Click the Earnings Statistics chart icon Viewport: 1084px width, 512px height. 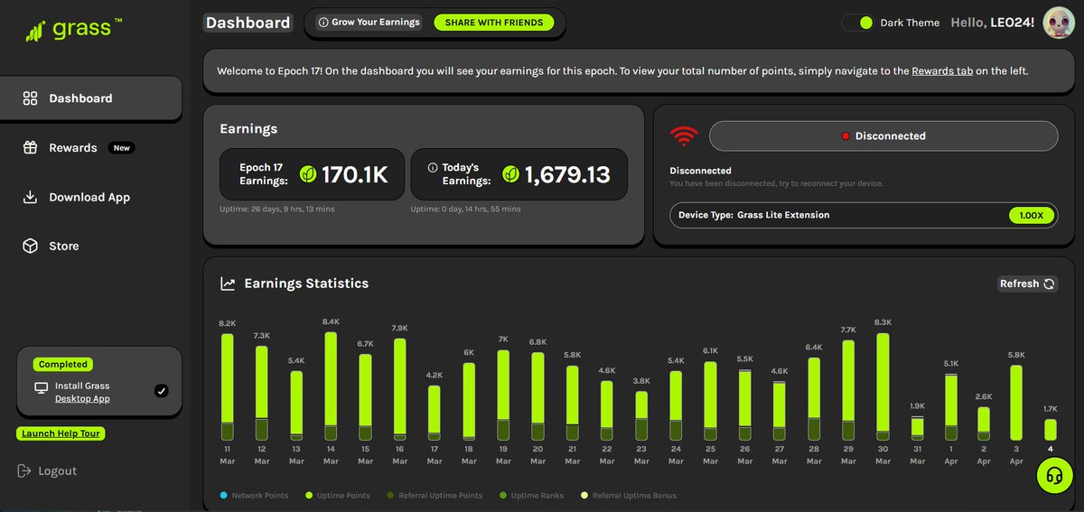(229, 284)
